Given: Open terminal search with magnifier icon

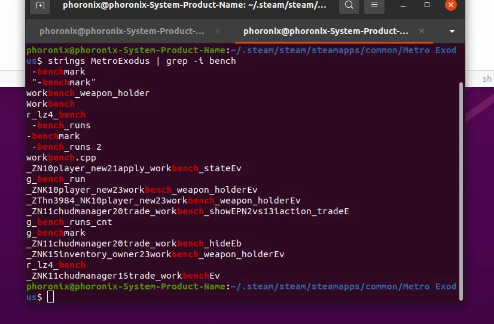Looking at the screenshot, I should click(x=349, y=5).
